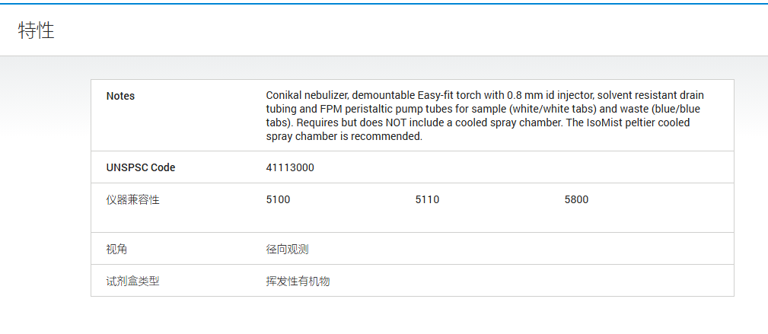
Task: Click the 试剂盒类型 row label
Action: [x=133, y=281]
